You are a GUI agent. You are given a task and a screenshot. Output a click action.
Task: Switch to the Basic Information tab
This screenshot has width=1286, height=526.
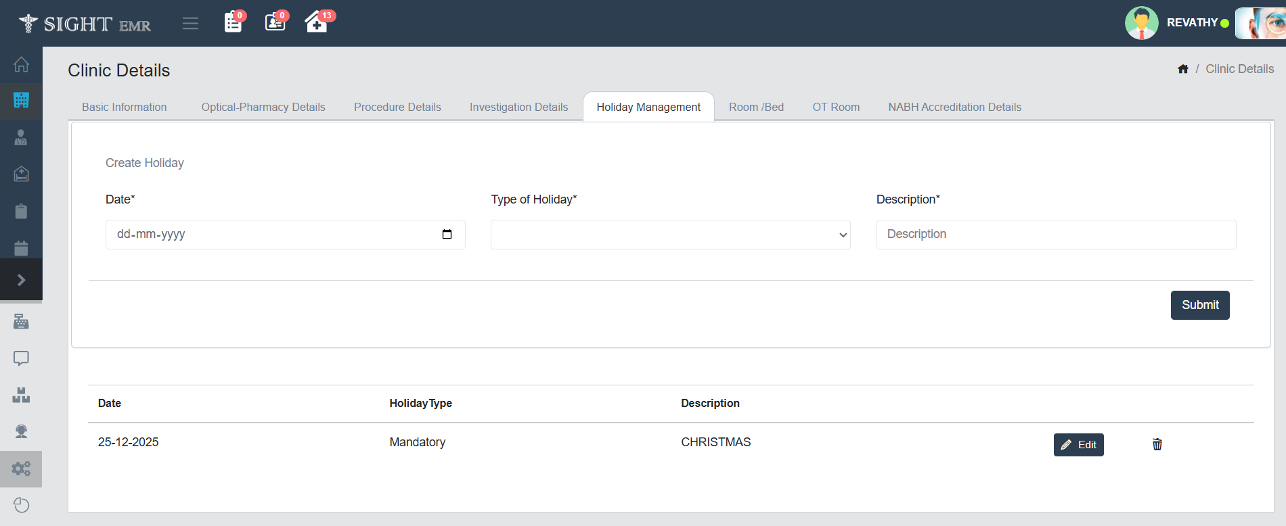click(125, 107)
